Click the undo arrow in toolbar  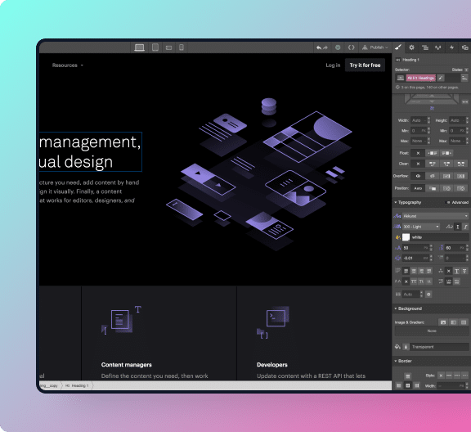[318, 47]
